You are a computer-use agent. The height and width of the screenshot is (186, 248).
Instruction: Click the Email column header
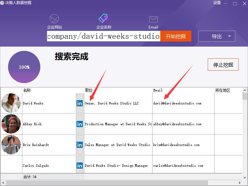(x=158, y=90)
